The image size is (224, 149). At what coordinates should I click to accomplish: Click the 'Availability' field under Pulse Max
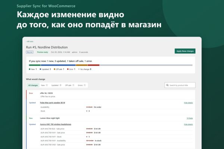coord(45,107)
